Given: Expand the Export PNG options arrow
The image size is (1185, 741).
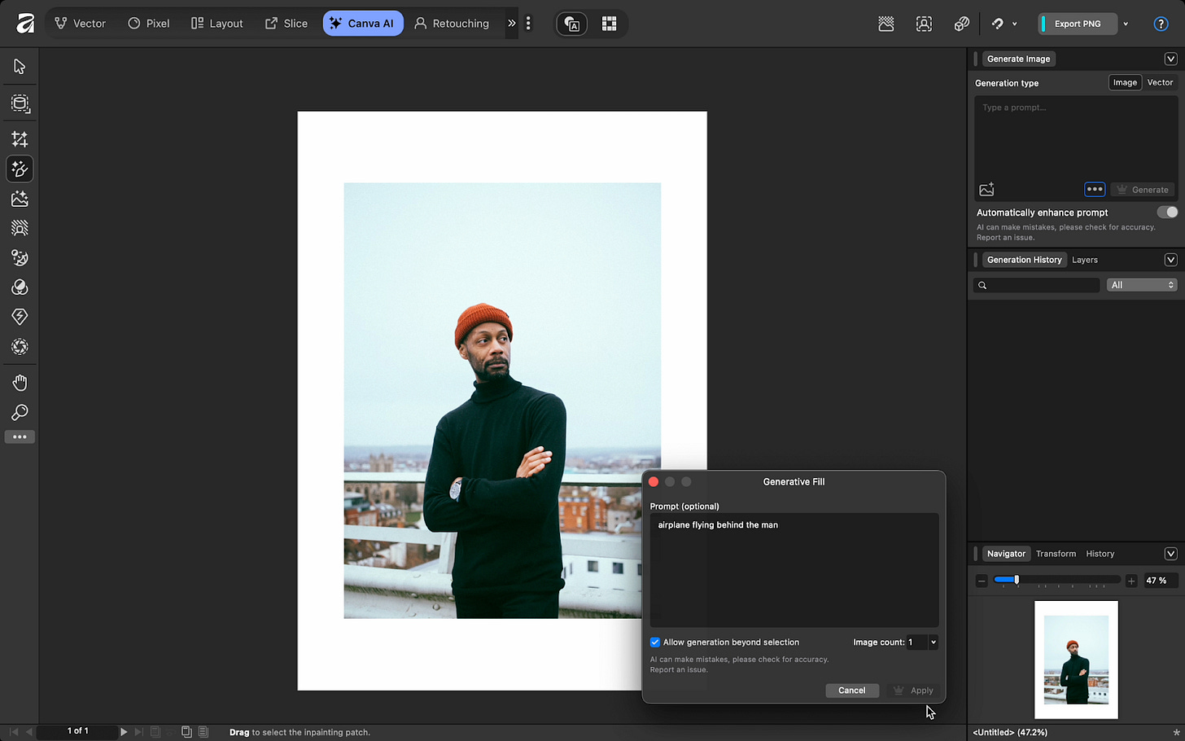Looking at the screenshot, I should [x=1126, y=24].
